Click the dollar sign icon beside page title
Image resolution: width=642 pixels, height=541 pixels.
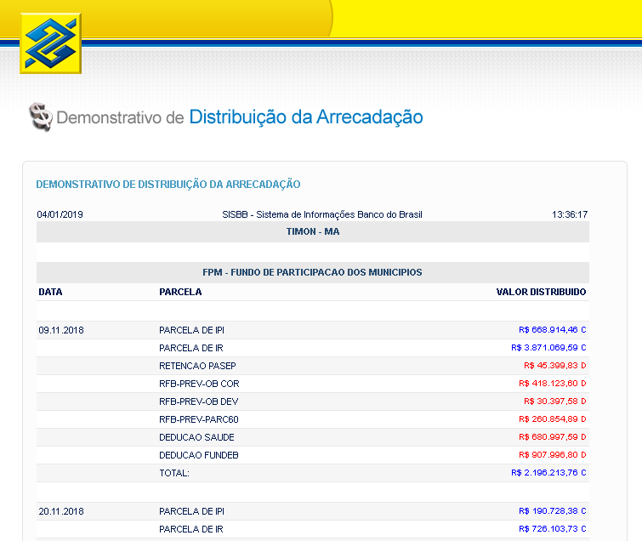tap(40, 117)
